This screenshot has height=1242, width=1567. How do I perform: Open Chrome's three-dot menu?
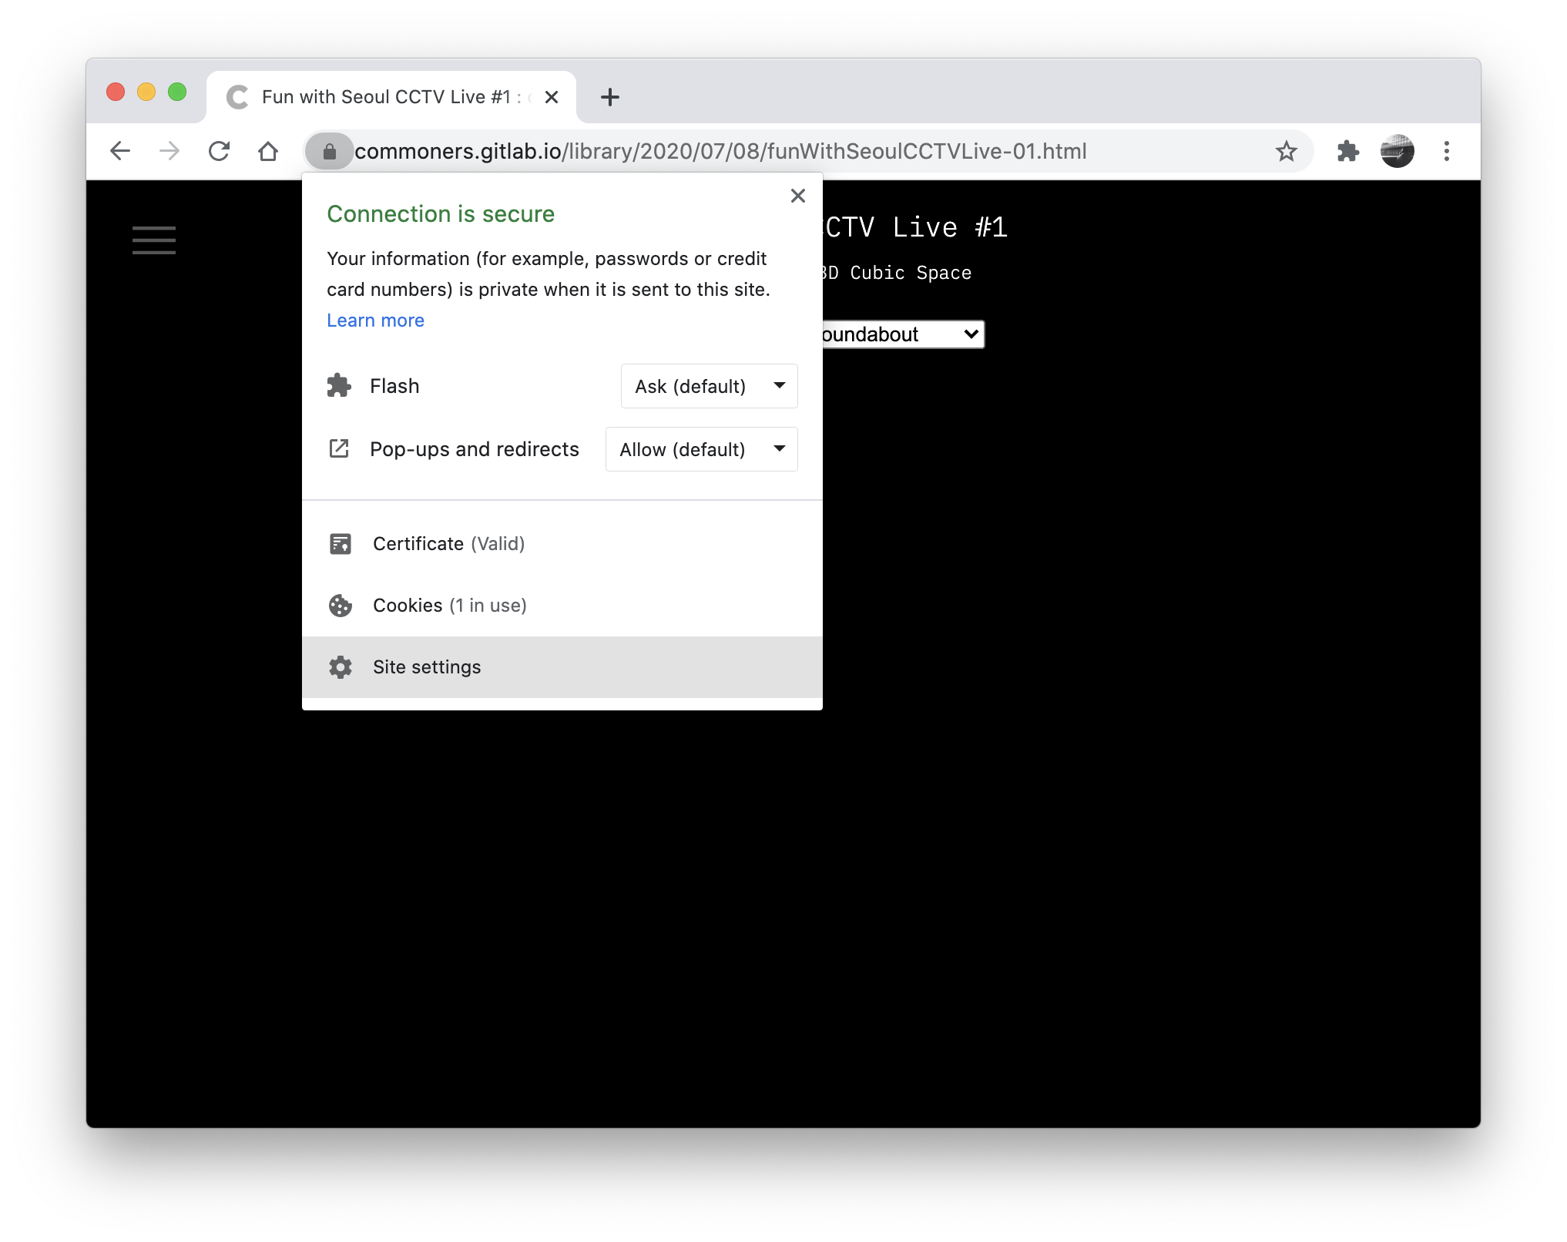(x=1447, y=151)
